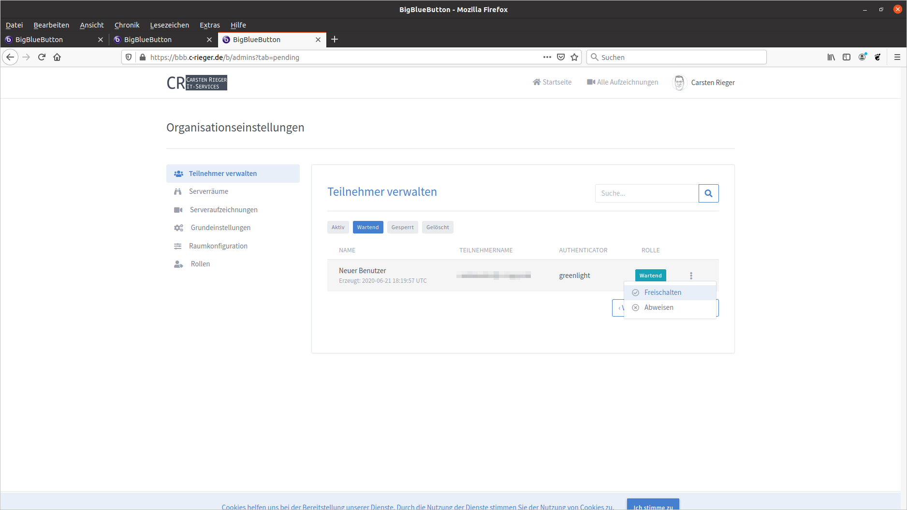This screenshot has width=907, height=510.
Task: Click the Wartend role badge of Neuer Benutzer
Action: point(650,276)
